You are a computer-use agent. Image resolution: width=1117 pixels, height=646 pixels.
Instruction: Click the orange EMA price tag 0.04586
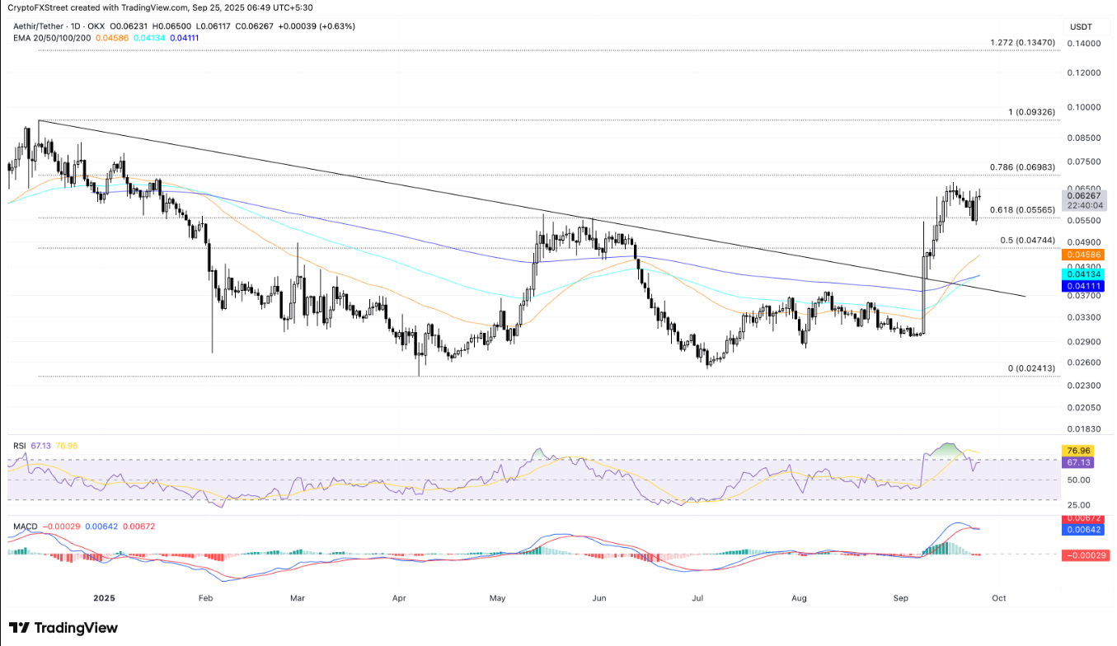[1083, 255]
